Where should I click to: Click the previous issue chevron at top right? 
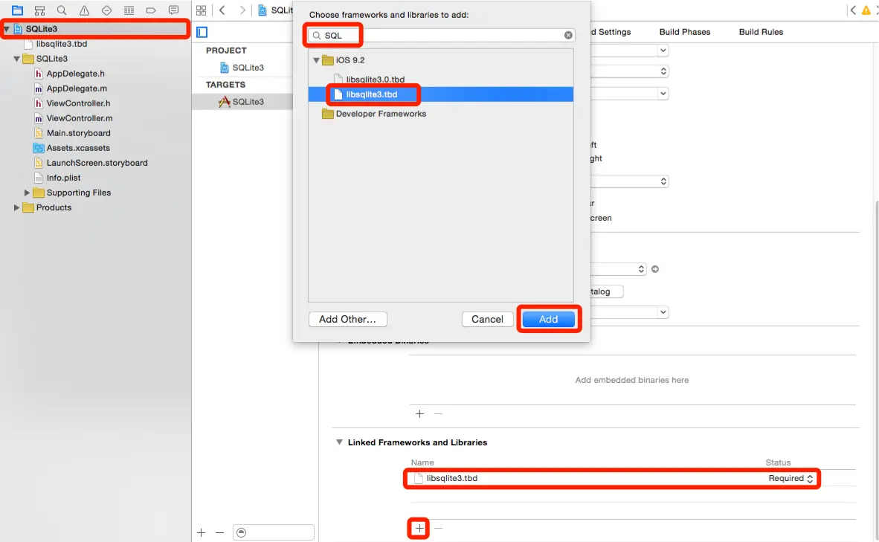pos(853,10)
